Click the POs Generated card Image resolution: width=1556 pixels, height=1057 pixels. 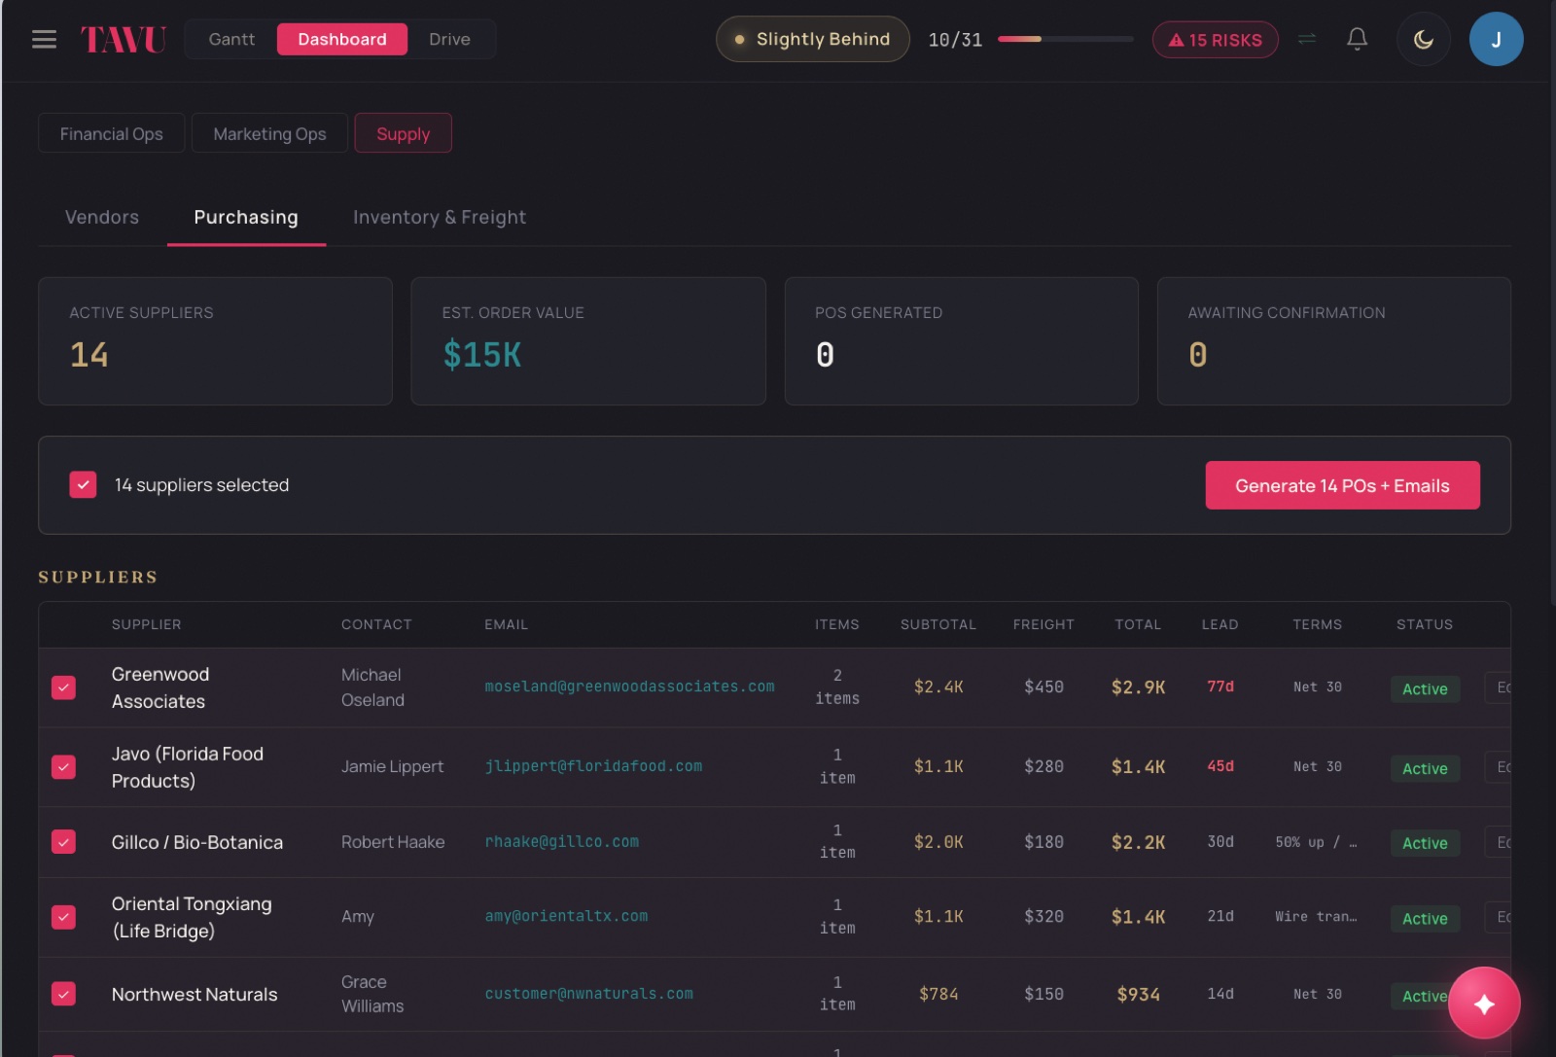tap(961, 341)
